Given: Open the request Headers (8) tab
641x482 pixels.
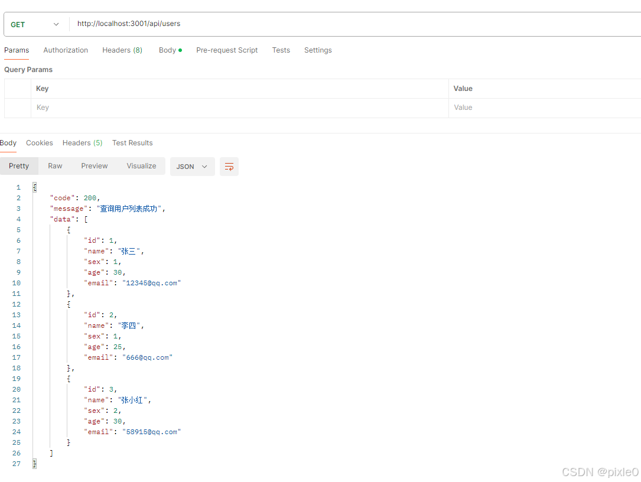Looking at the screenshot, I should pyautogui.click(x=122, y=50).
